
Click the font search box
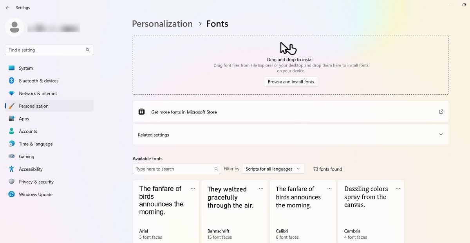(x=177, y=169)
